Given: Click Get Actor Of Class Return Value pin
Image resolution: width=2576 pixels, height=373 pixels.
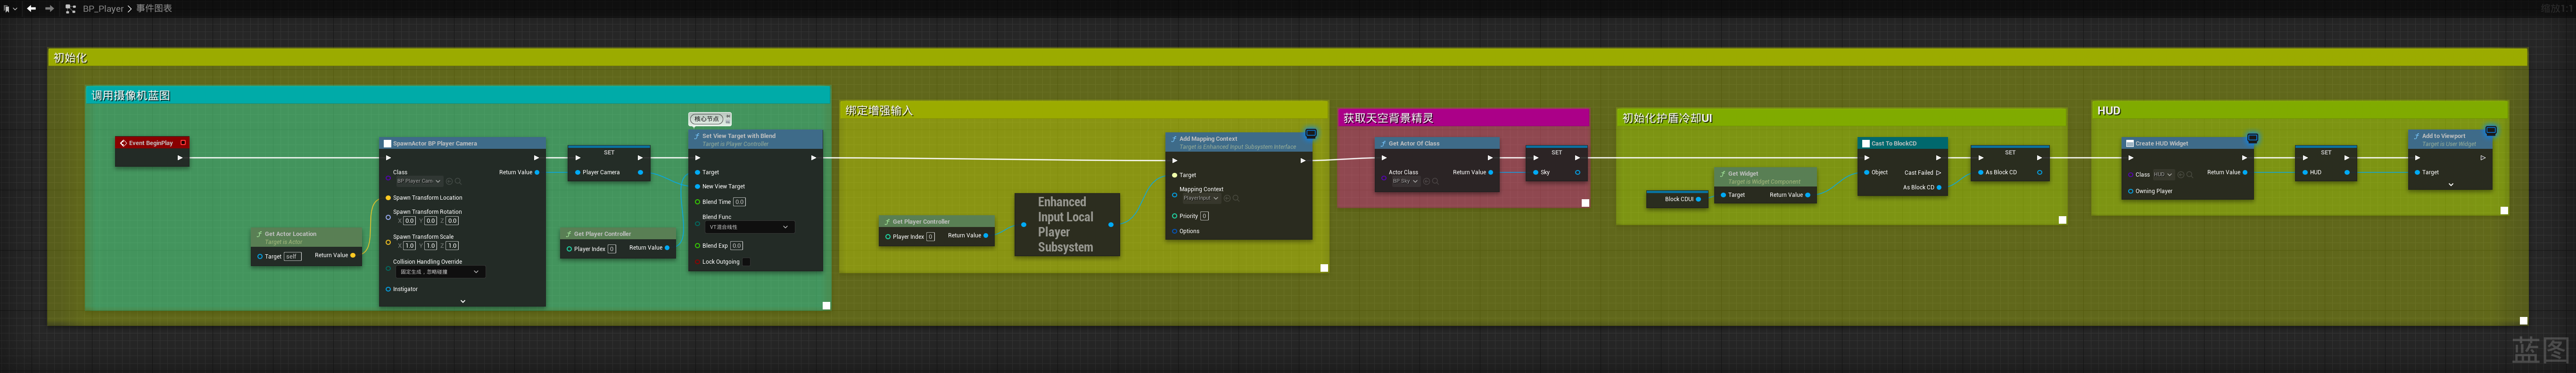Looking at the screenshot, I should [1491, 172].
